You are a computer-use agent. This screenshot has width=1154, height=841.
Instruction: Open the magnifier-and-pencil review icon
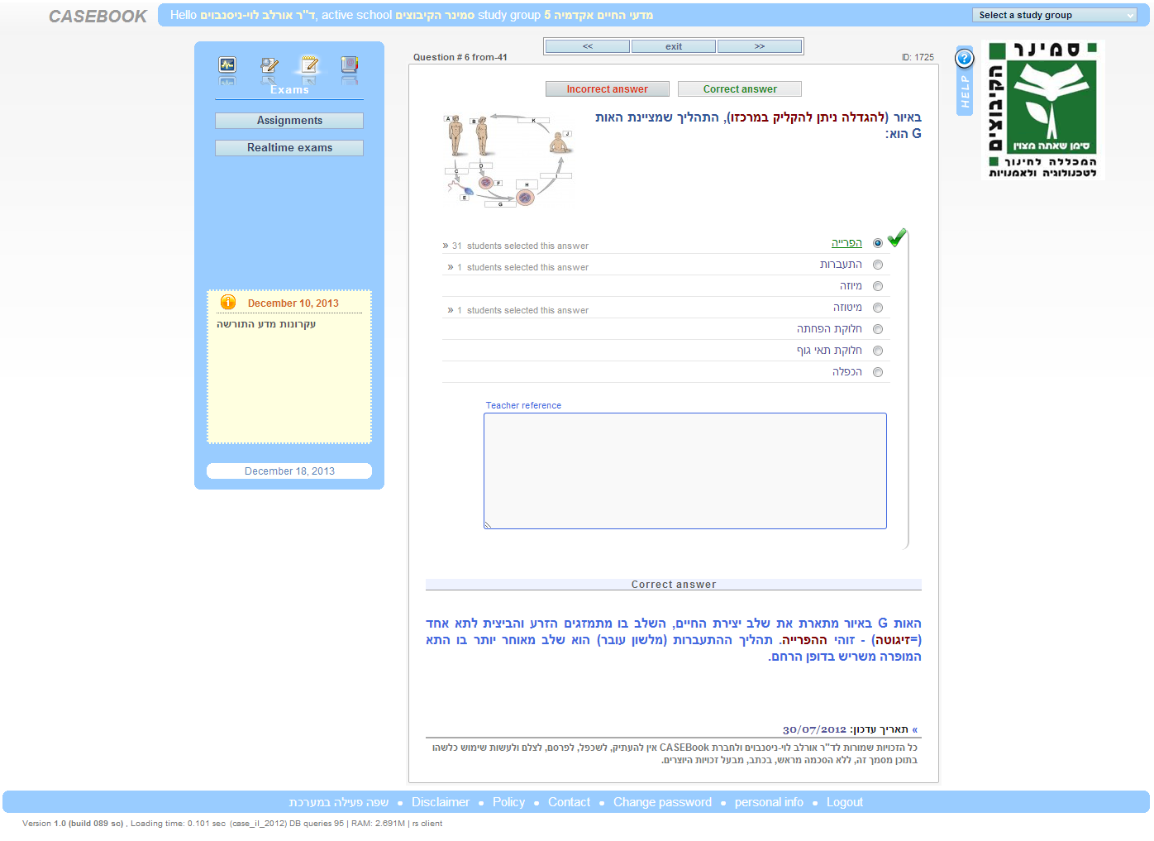coord(269,65)
